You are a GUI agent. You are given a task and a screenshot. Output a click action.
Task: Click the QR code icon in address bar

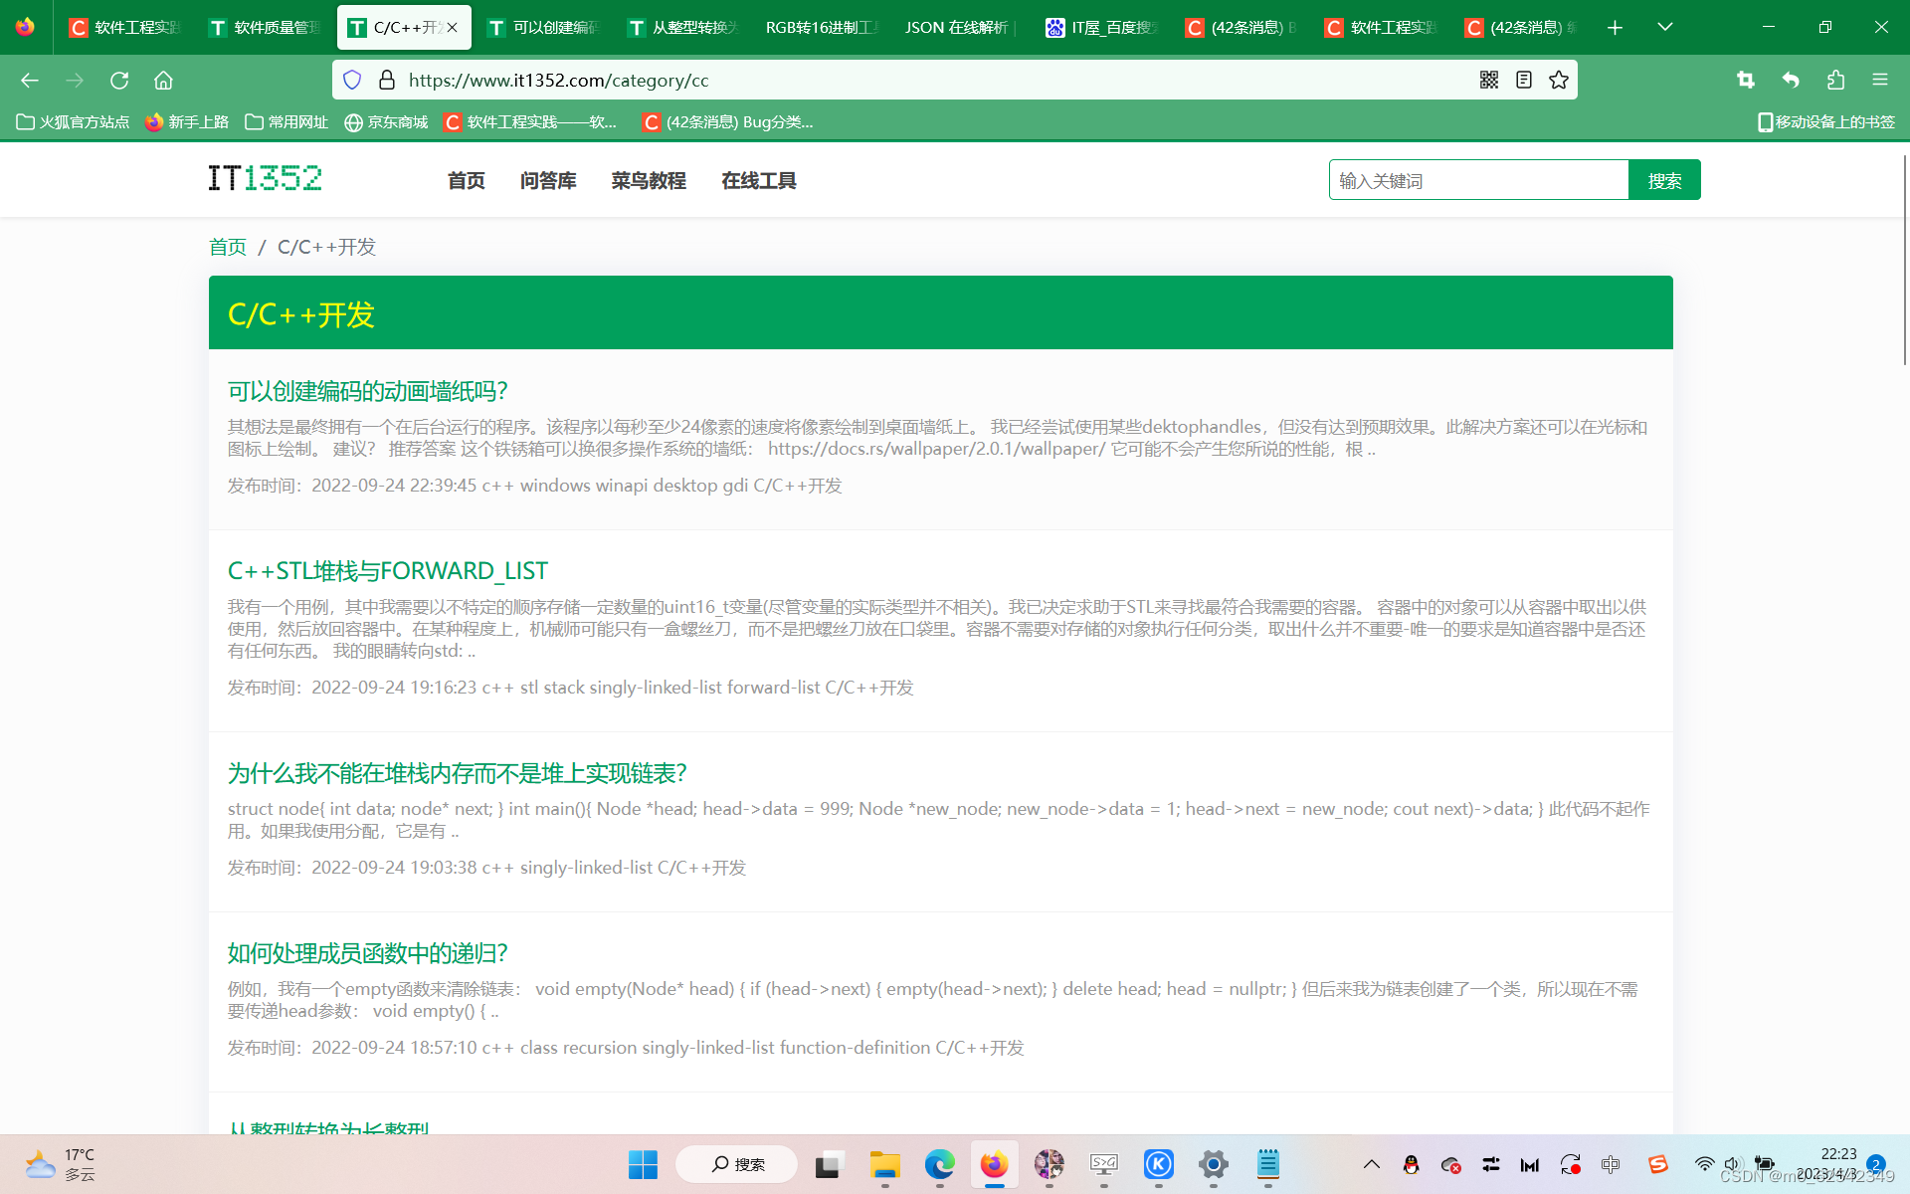tap(1488, 80)
